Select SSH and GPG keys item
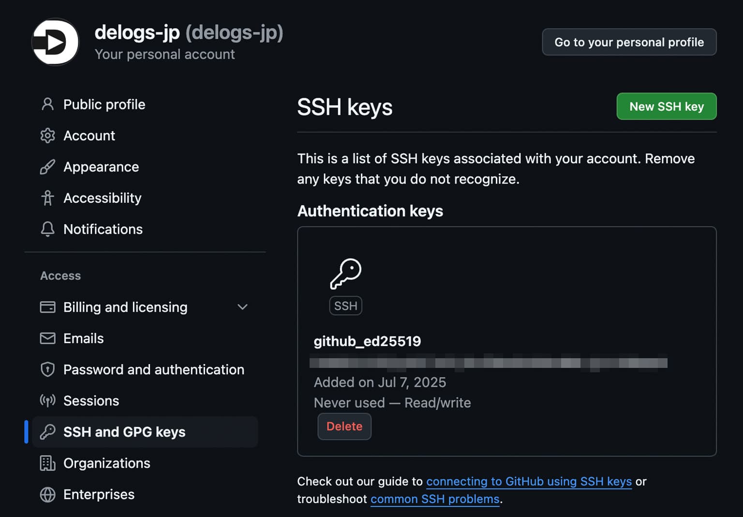 pyautogui.click(x=145, y=432)
